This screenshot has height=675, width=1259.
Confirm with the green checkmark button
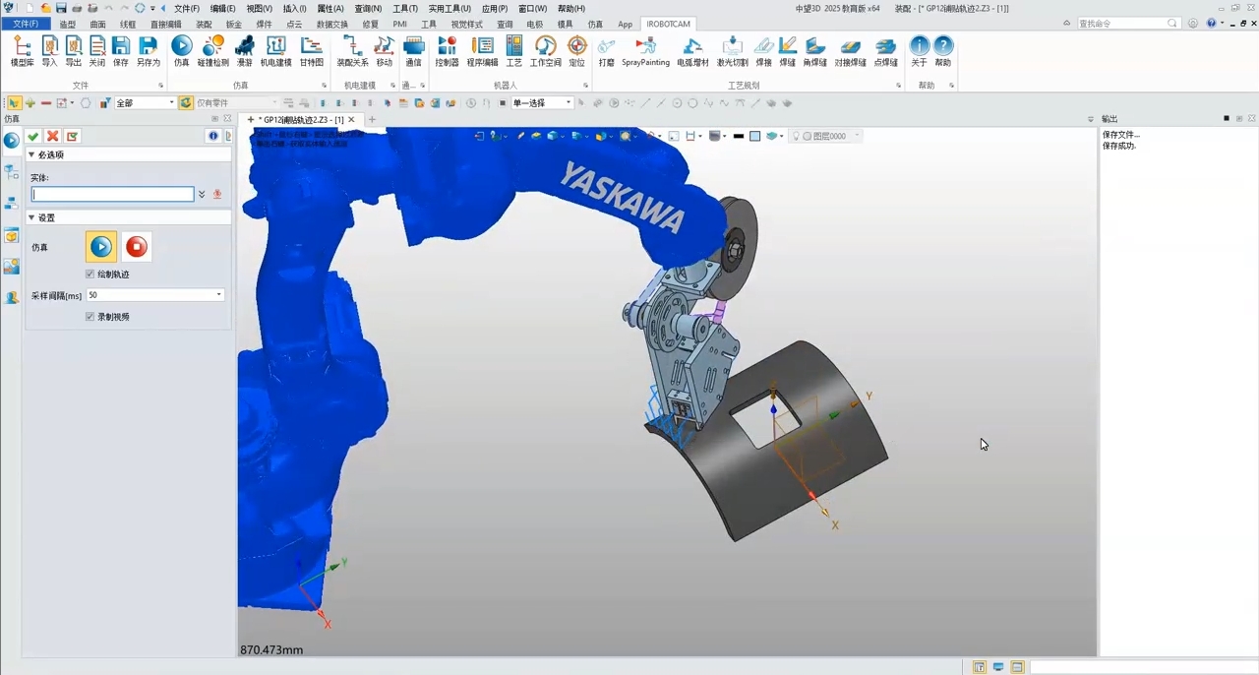(x=33, y=137)
